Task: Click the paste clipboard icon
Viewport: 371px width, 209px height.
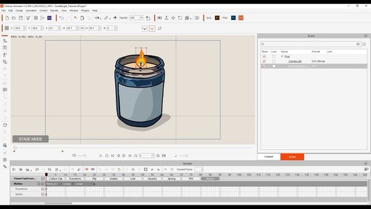Action: (x=82, y=18)
